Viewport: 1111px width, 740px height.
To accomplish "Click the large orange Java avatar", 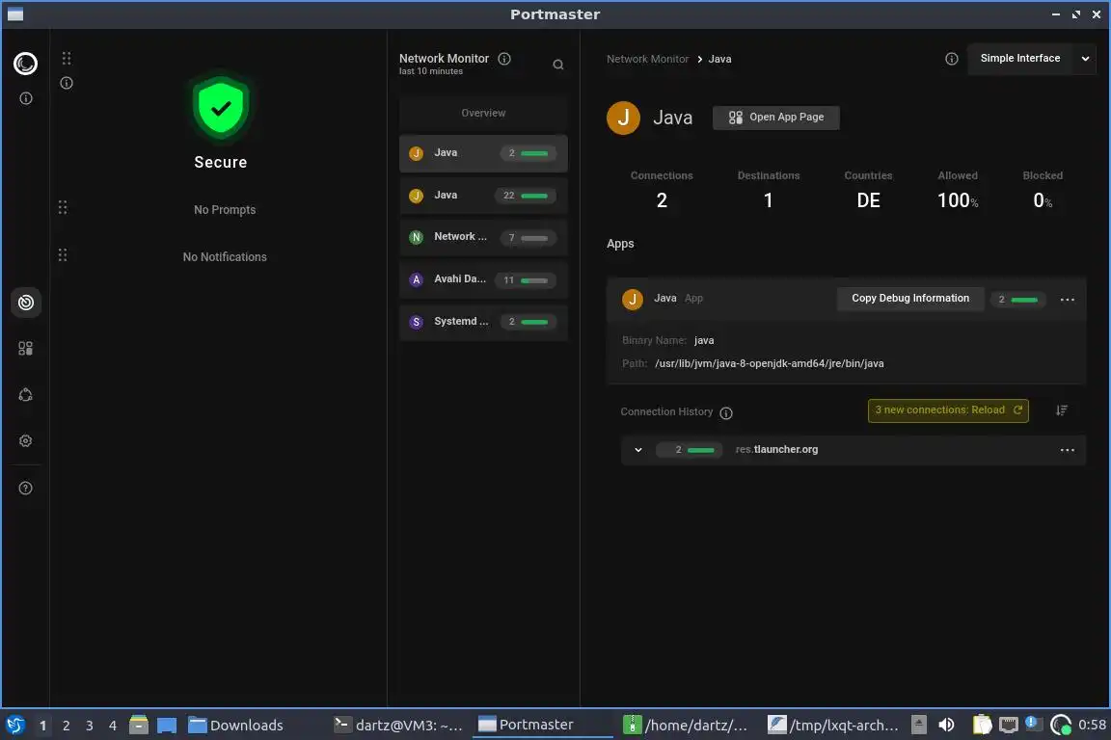I will (624, 118).
